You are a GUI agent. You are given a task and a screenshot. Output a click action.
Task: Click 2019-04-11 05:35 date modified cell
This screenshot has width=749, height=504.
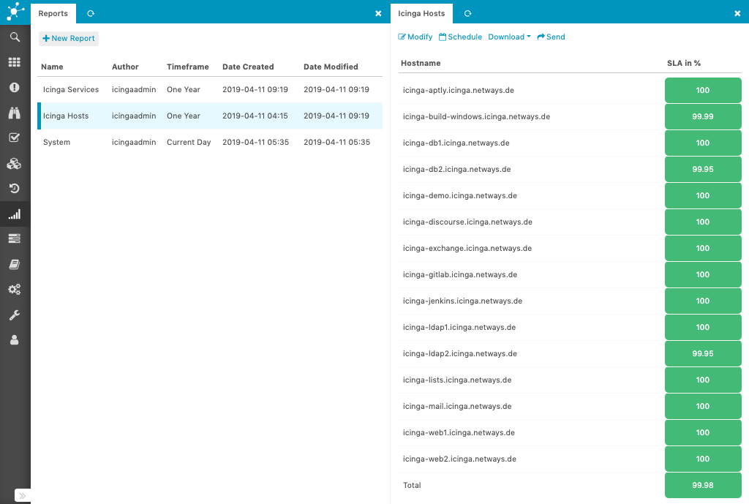pos(336,142)
